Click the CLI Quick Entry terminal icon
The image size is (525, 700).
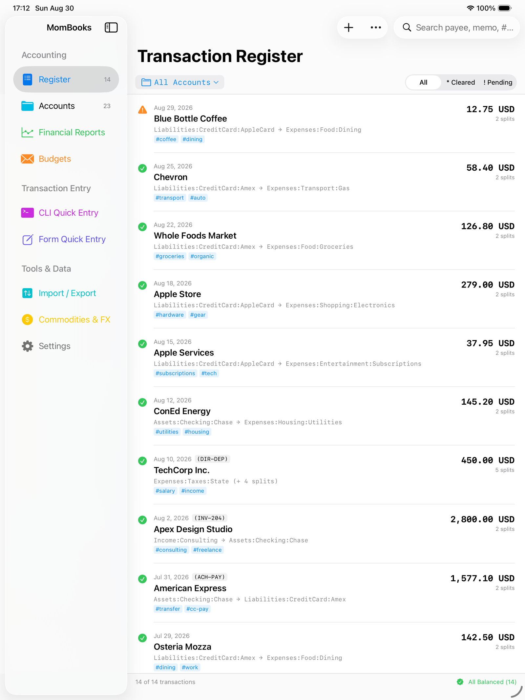[x=28, y=213]
